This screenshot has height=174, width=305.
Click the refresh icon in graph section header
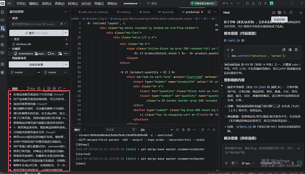pyautogui.click(x=60, y=88)
